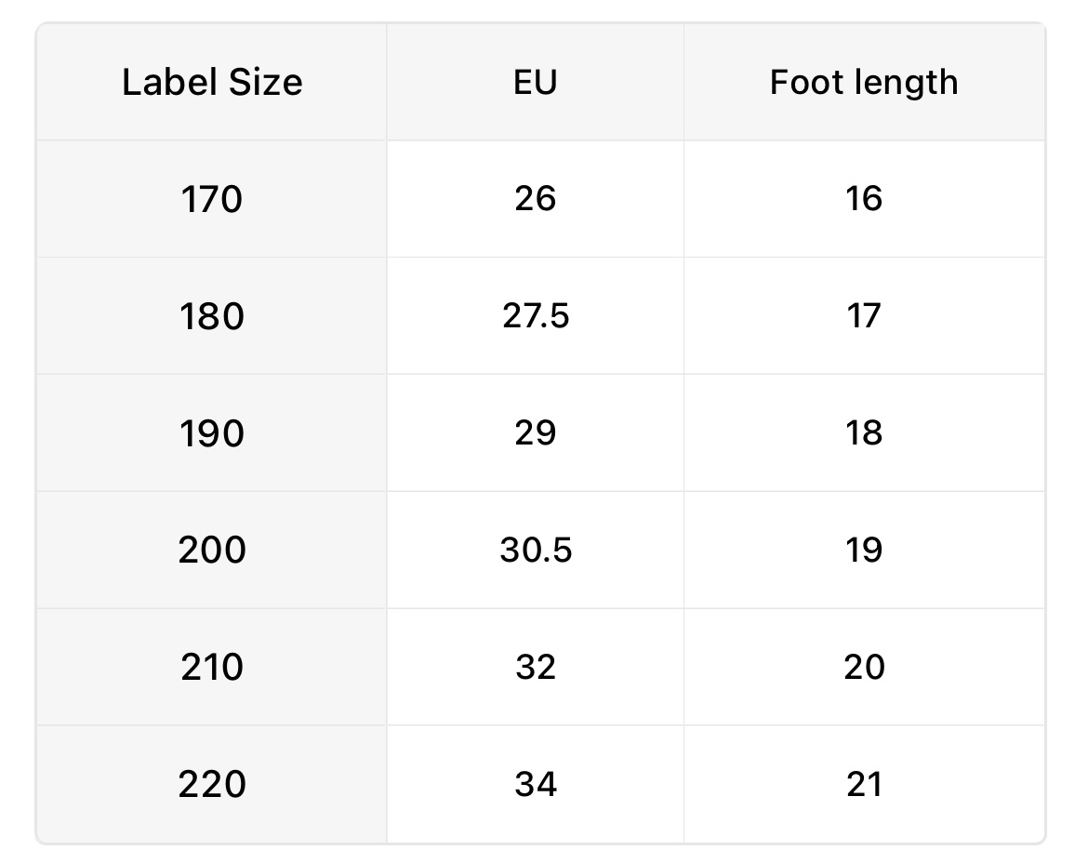This screenshot has width=1088, height=863.
Task: Click the Label Size column header
Action: tap(212, 83)
